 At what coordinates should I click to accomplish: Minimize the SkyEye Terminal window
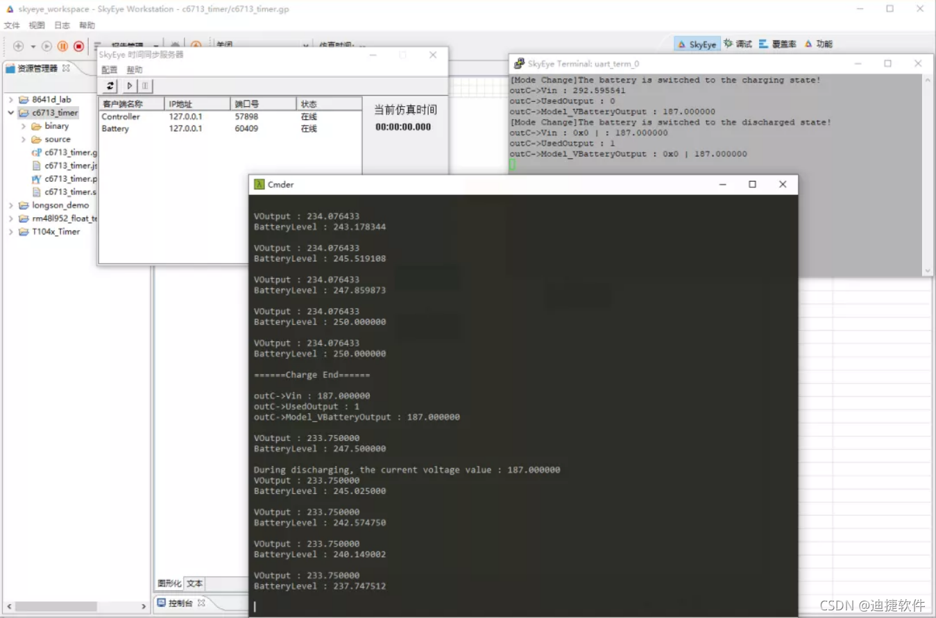(857, 63)
